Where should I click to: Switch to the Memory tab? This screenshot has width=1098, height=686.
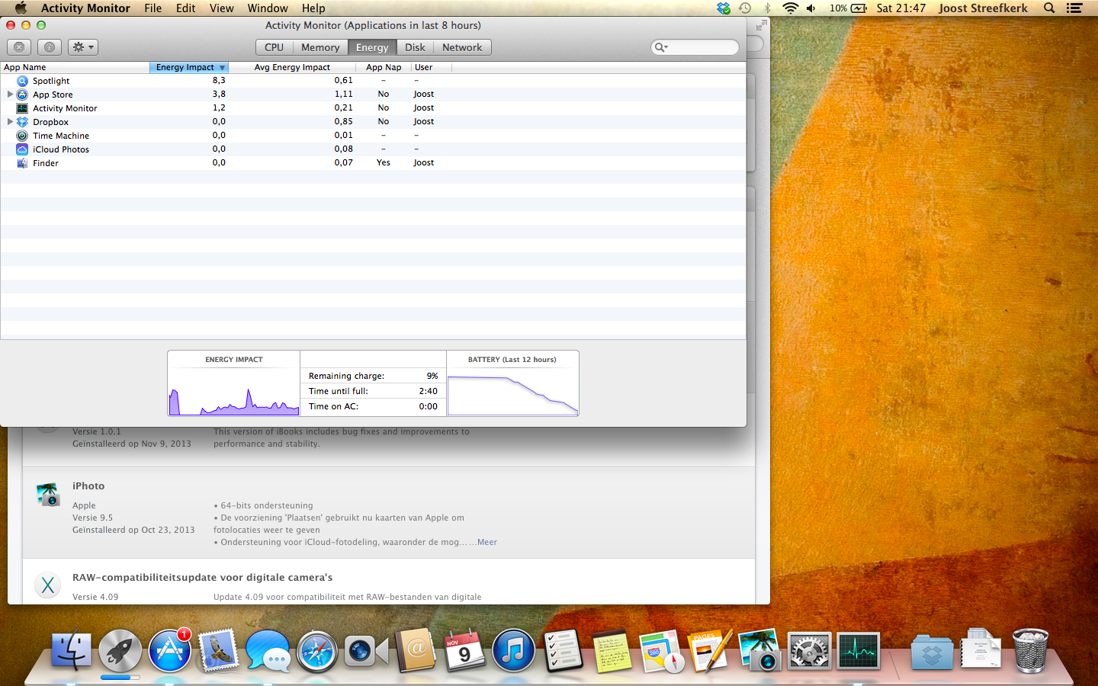pyautogui.click(x=320, y=47)
